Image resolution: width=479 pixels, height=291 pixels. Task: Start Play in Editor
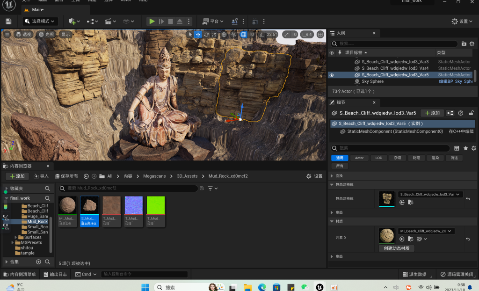tap(152, 22)
